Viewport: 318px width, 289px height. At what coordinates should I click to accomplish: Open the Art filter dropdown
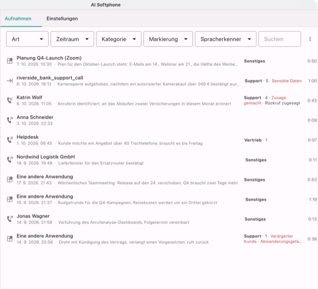(x=27, y=39)
